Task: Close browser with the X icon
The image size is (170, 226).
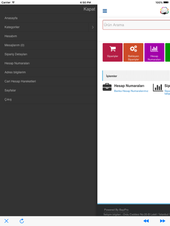Action: tap(7, 221)
